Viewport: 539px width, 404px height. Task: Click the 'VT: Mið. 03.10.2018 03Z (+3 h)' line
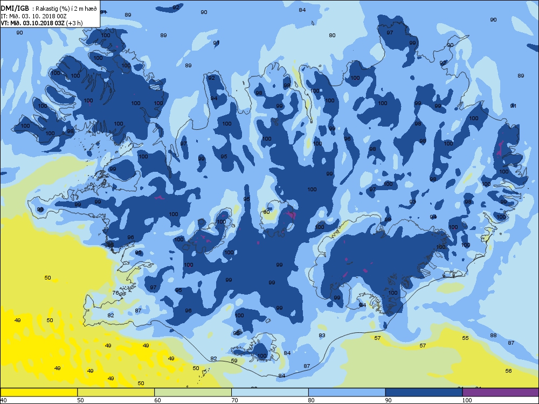click(42, 23)
